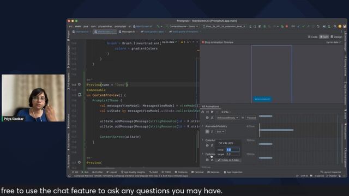Open the MainScreen.kt editor tab

coord(104,32)
